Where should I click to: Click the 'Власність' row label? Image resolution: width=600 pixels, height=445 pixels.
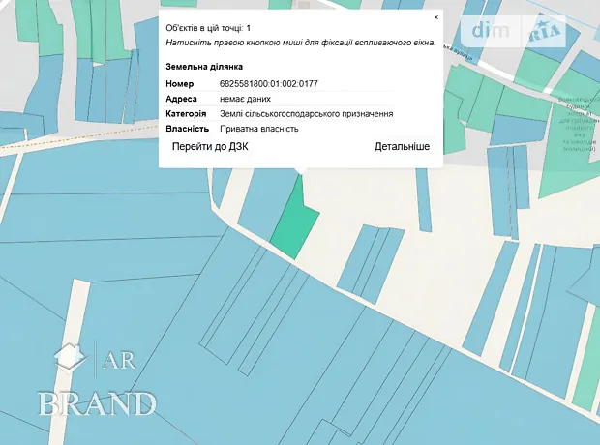click(188, 128)
